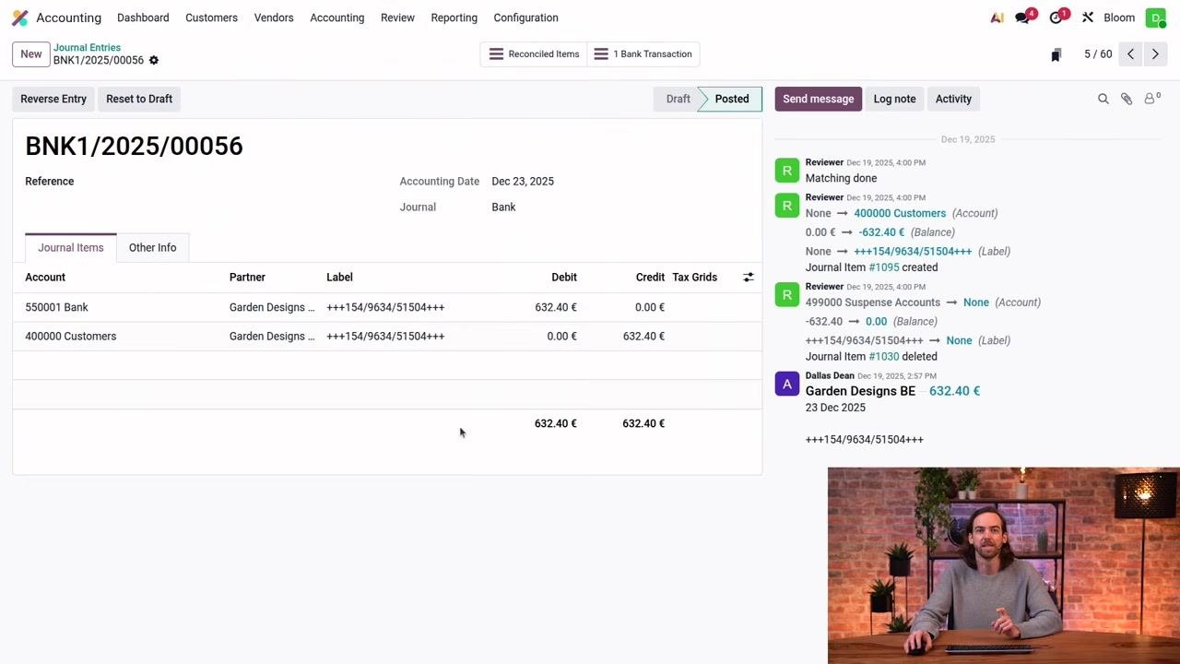Click the Draft status stage

click(x=678, y=99)
